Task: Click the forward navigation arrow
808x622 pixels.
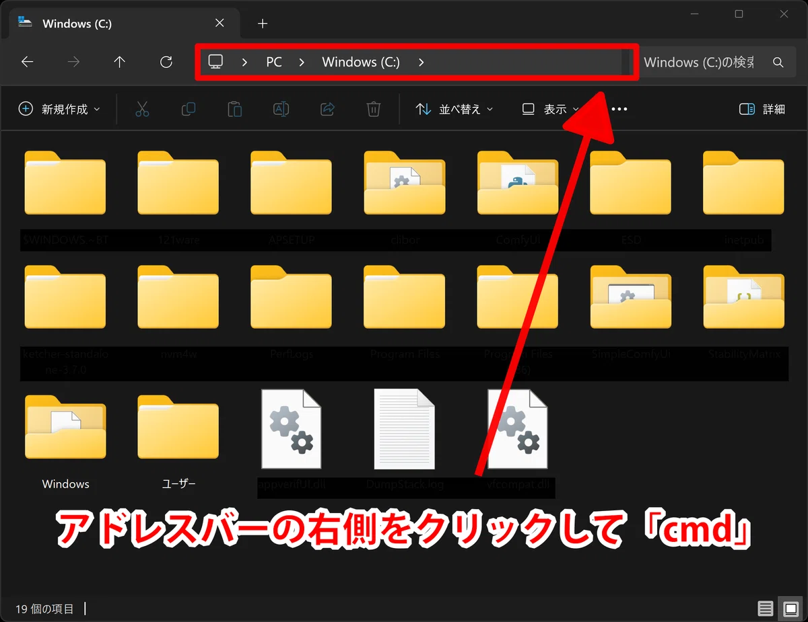Action: click(x=73, y=62)
